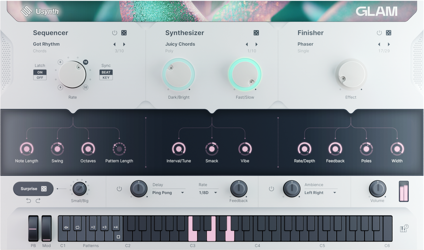Open the delay Rate dropdown showing 1/8D

[207, 193]
